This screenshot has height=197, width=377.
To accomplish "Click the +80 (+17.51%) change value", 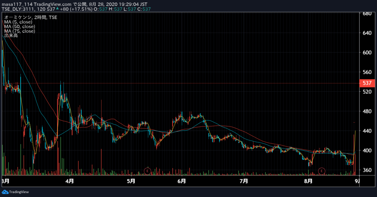I will pos(76,9).
